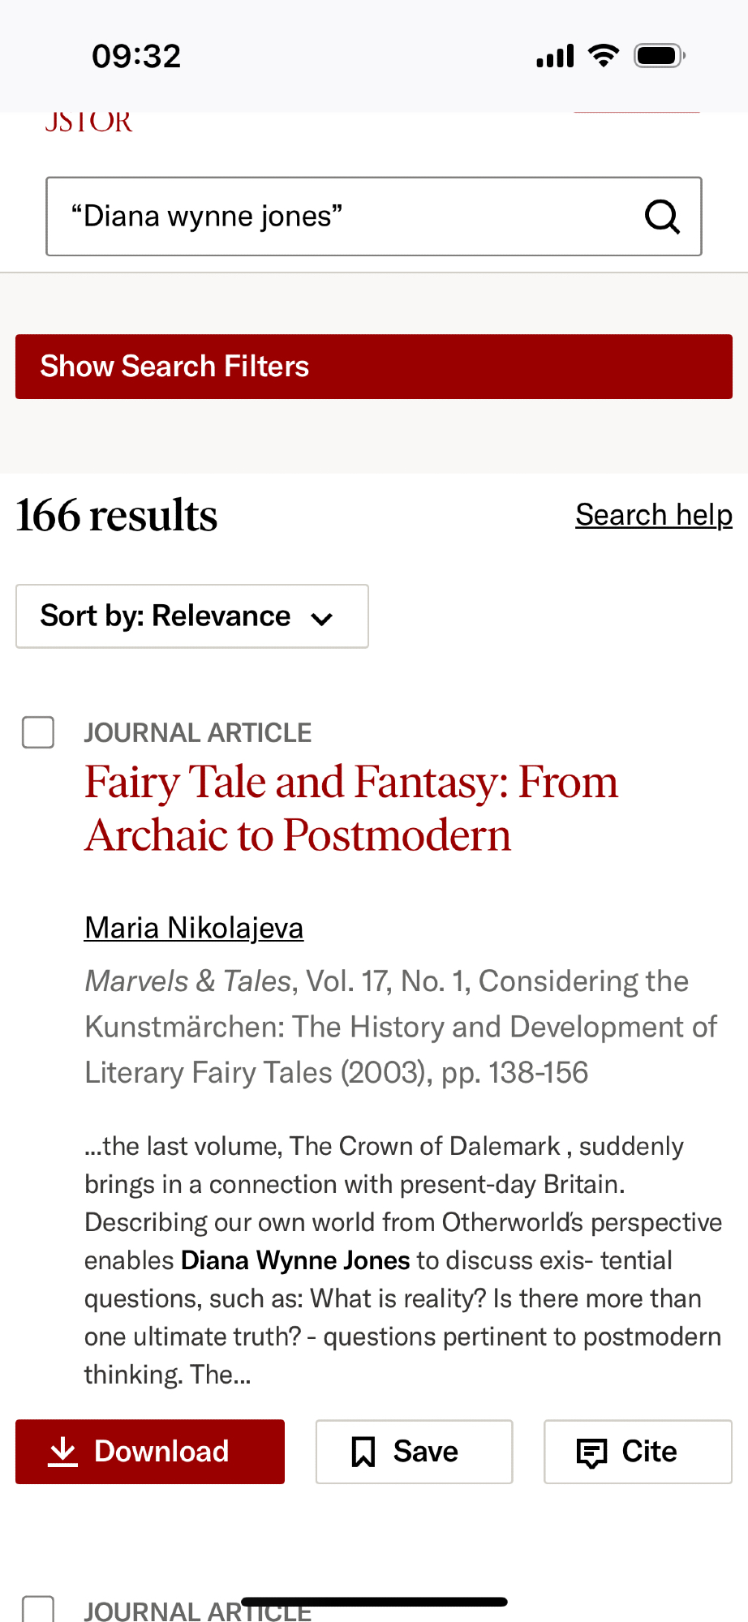Show Search Filters panel
The width and height of the screenshot is (748, 1622).
tap(374, 367)
